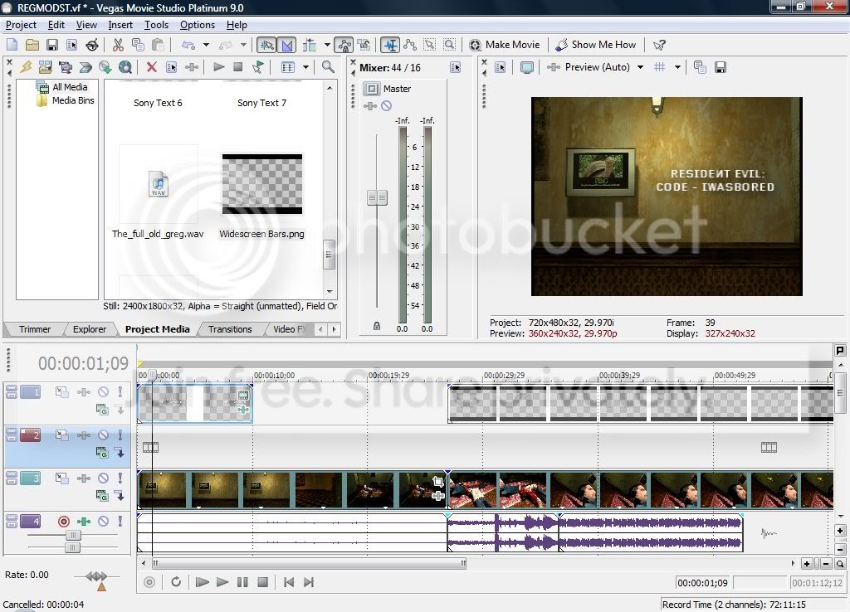
Task: Click the Open project folder icon
Action: [x=32, y=45]
